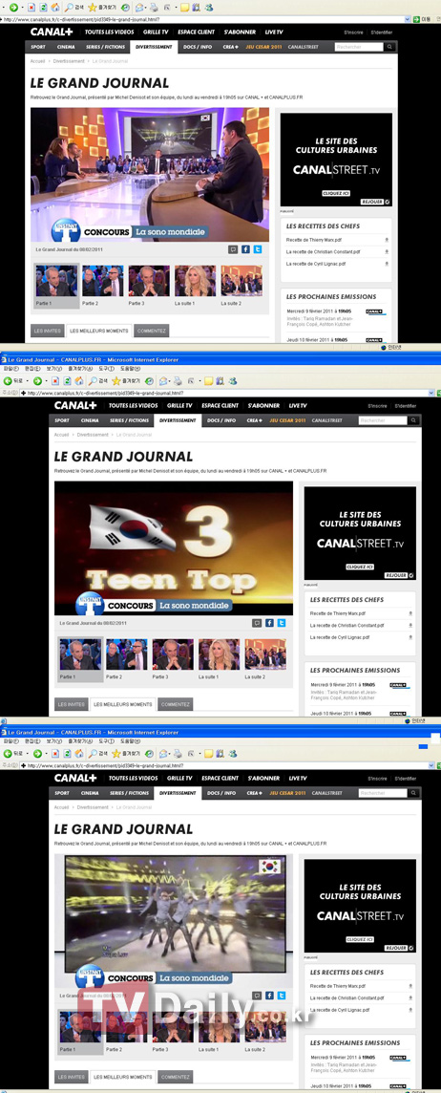This screenshot has height=1093, width=441.
Task: Open SPORT section in the studio-scene window
Action: click(38, 47)
